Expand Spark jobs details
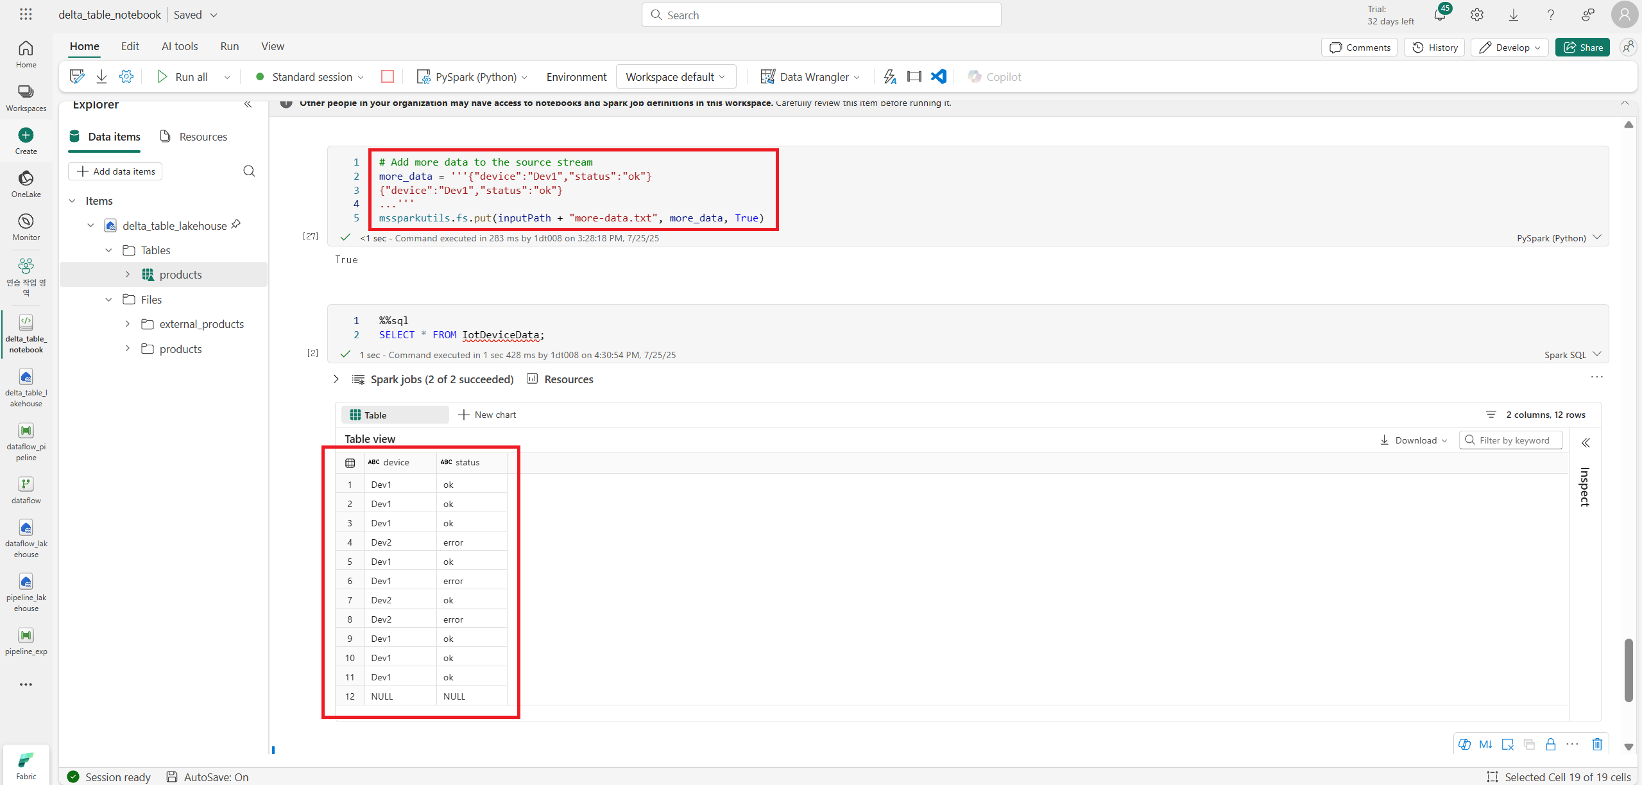This screenshot has width=1642, height=785. pyautogui.click(x=336, y=379)
